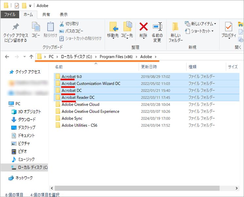This screenshot has height=197, width=244.
Task: Navigate to PC breadcrumb
Action: (51, 57)
